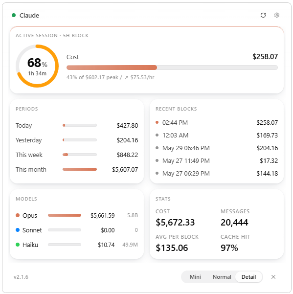Click the Opus token count 5.8B
The image size is (293, 294).
click(133, 215)
